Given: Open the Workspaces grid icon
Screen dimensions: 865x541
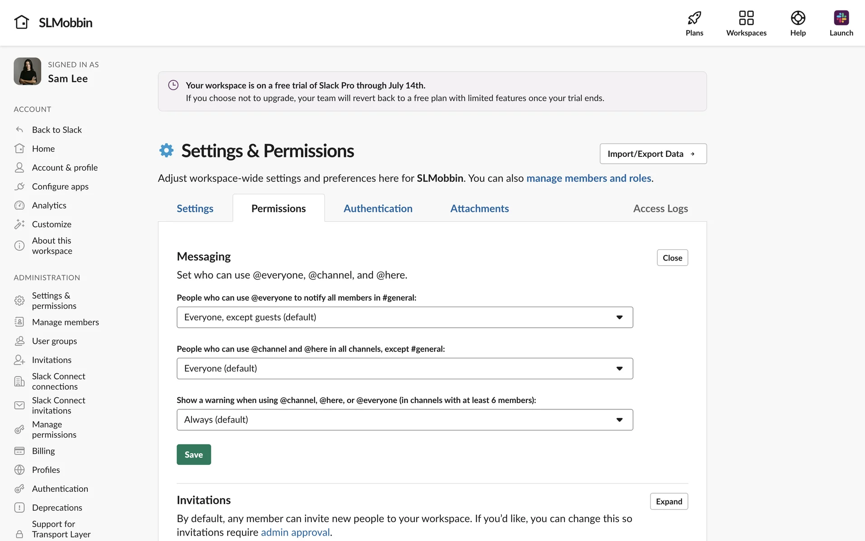Looking at the screenshot, I should [746, 18].
